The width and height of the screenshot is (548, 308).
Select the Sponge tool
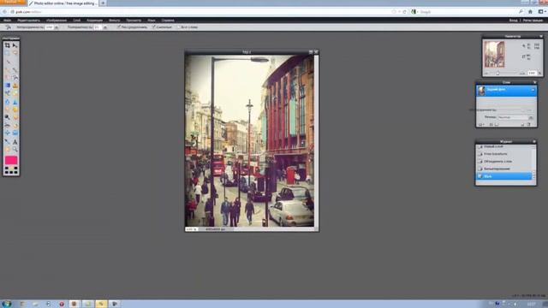click(x=15, y=110)
